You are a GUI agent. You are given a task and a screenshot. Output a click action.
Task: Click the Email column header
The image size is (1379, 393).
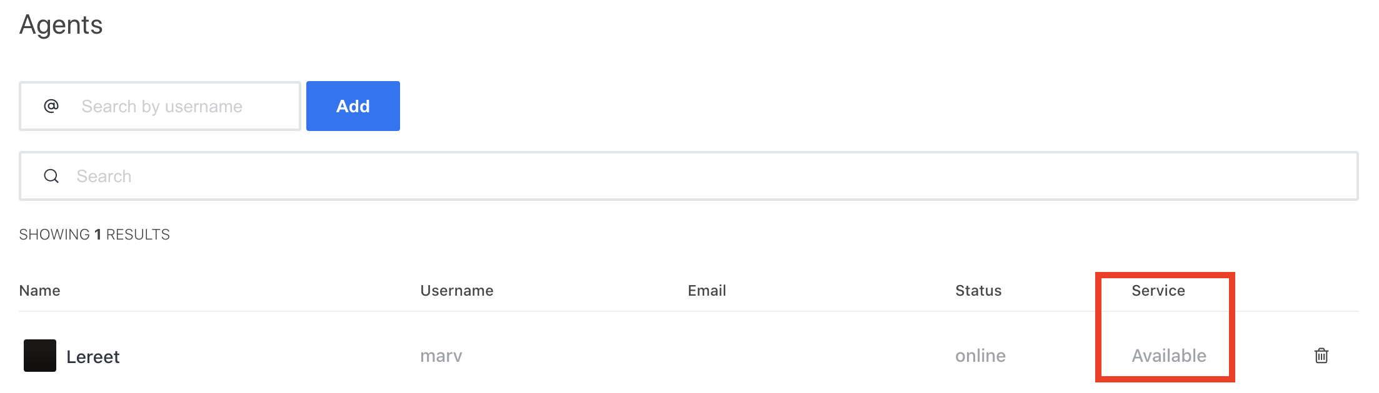tap(706, 291)
